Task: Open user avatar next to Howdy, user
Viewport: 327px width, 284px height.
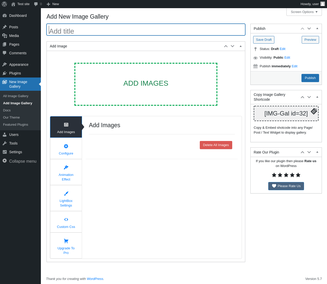Action: 323,4
